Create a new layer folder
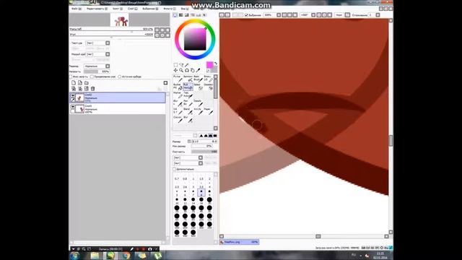The width and height of the screenshot is (462, 260). 87,83
